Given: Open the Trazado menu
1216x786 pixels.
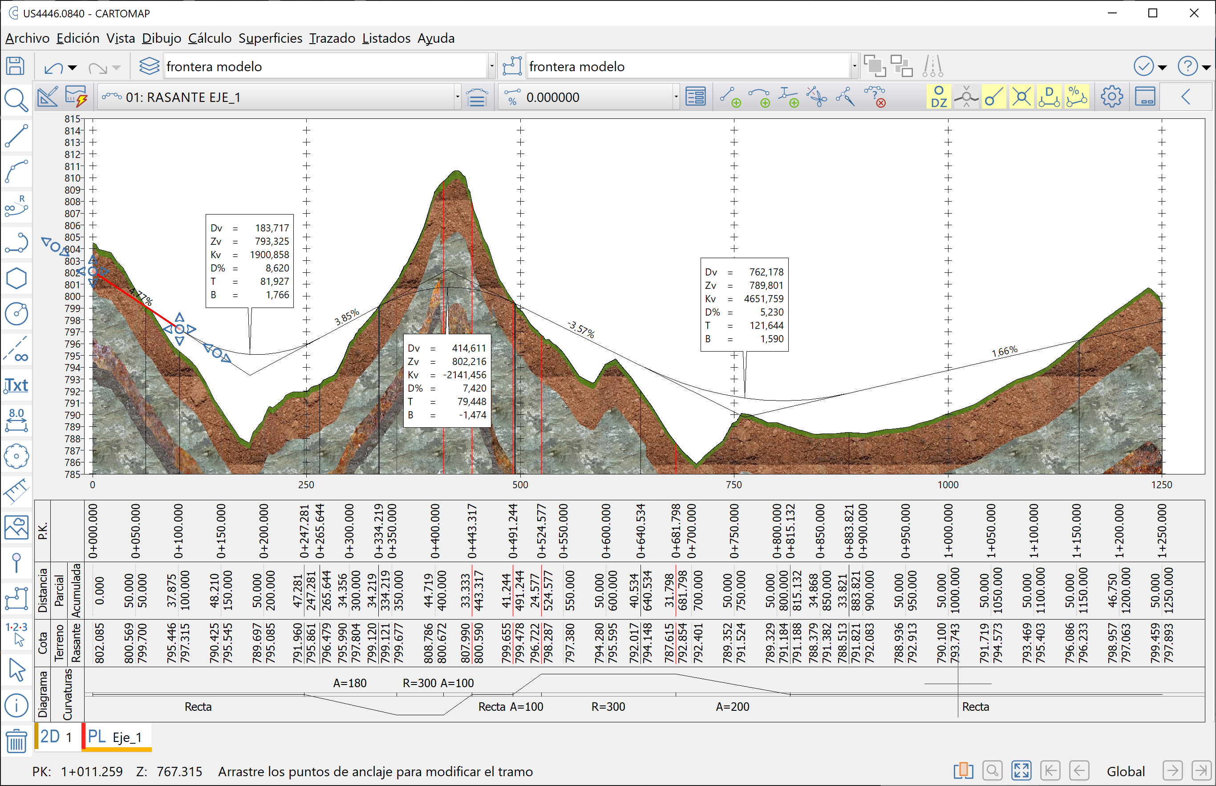Looking at the screenshot, I should pyautogui.click(x=332, y=38).
